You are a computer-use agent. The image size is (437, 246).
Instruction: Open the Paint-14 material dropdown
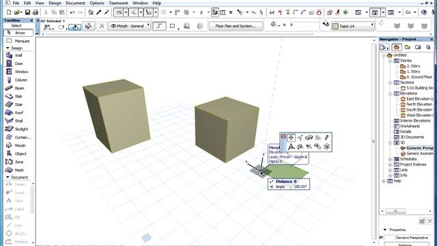[352, 26]
